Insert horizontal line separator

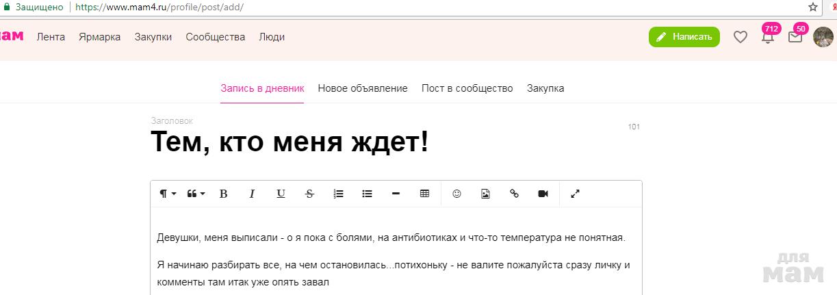[396, 194]
